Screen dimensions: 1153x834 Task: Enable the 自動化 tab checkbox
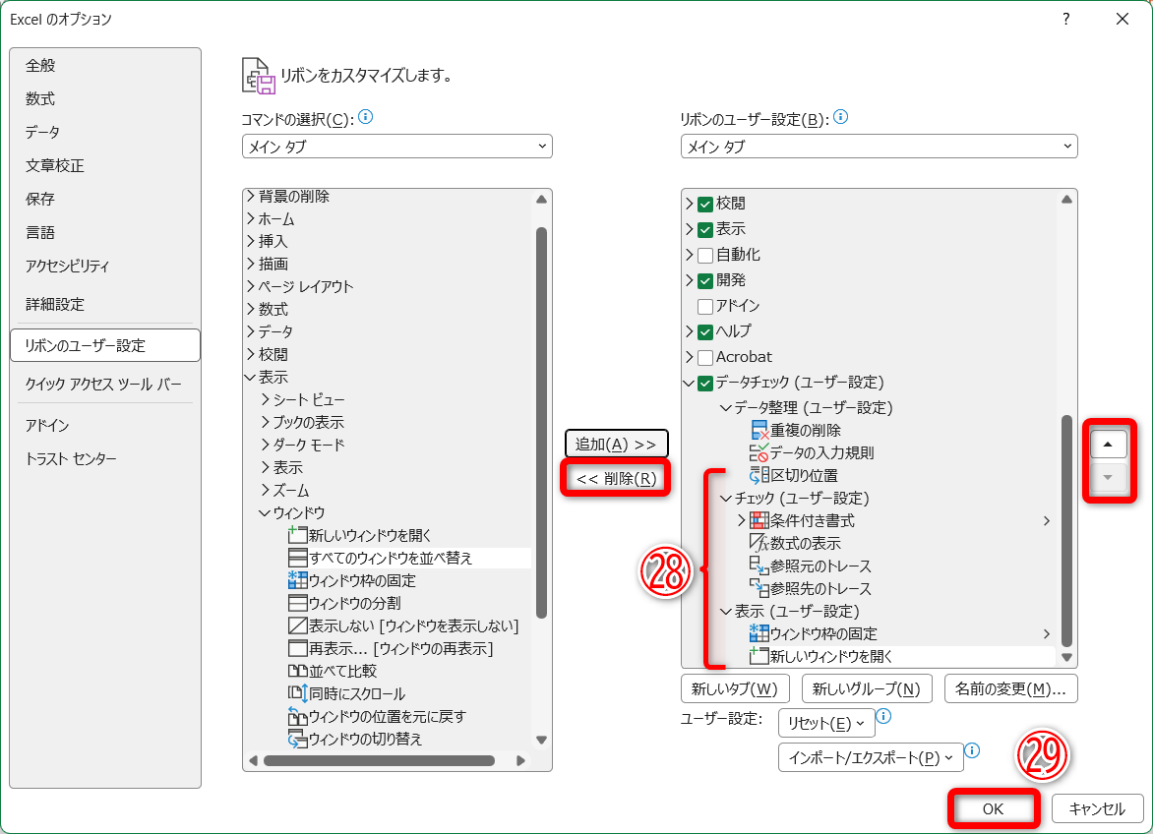pyautogui.click(x=705, y=256)
